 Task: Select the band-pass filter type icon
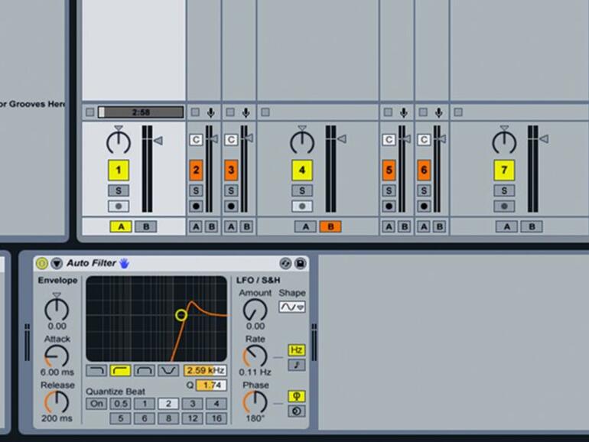point(145,371)
